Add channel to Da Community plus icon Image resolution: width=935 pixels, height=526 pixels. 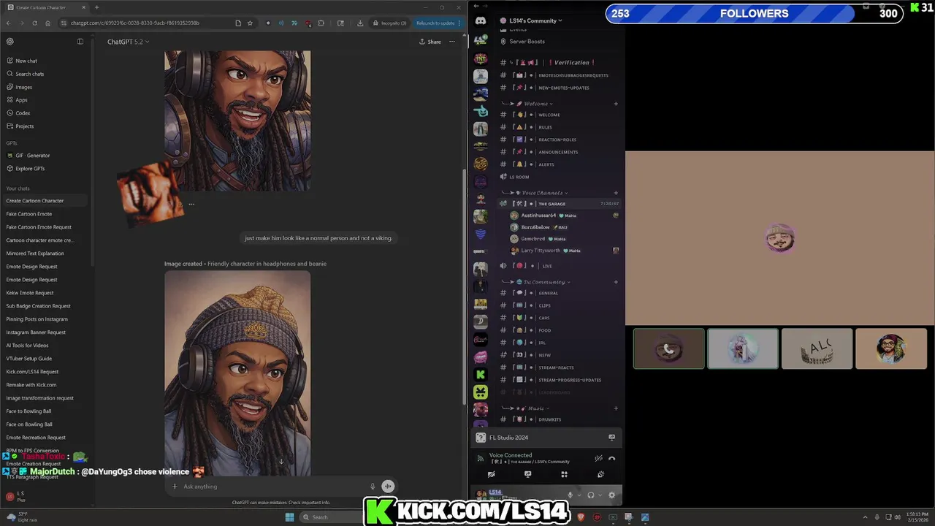(x=616, y=282)
